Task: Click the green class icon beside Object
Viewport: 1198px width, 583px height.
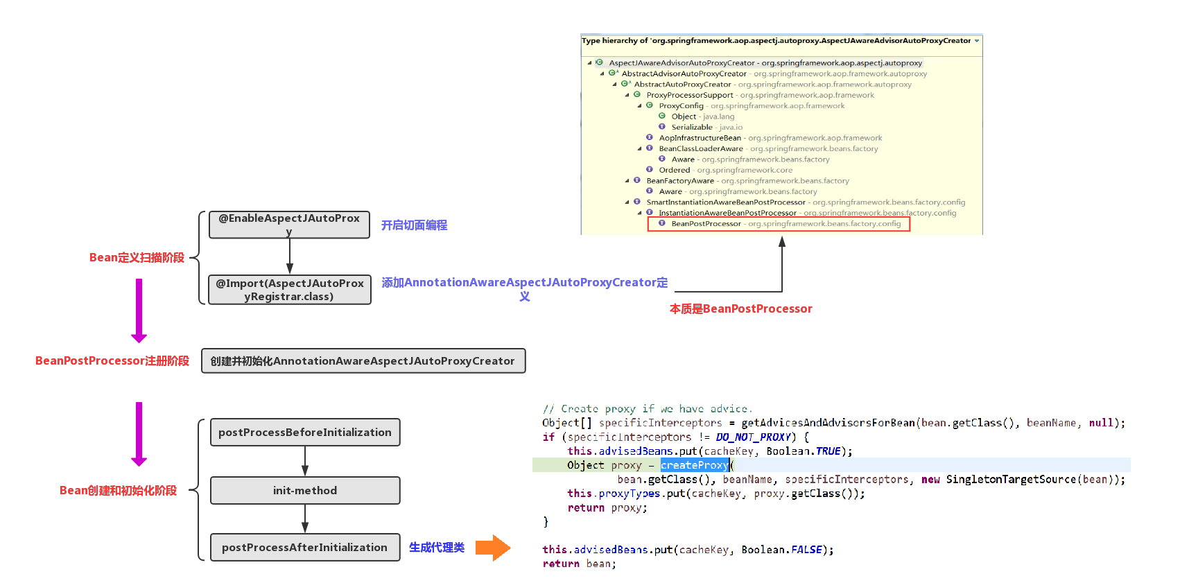Action: (662, 116)
